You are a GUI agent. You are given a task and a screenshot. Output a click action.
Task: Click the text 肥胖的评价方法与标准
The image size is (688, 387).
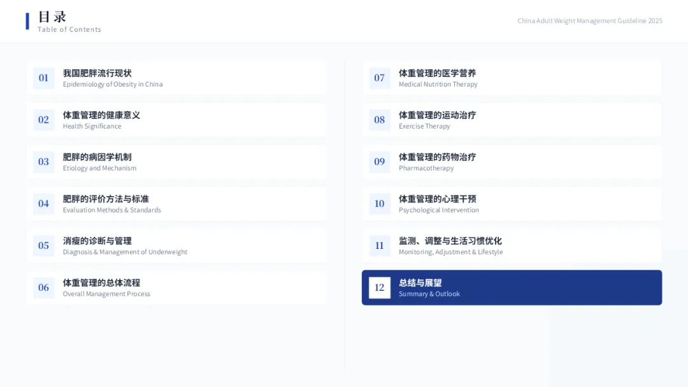[x=106, y=199]
